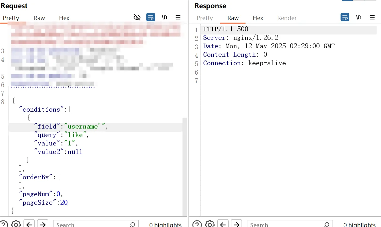The width and height of the screenshot is (381, 227).
Task: Toggle word wrap in Request pane
Action: pos(151,17)
